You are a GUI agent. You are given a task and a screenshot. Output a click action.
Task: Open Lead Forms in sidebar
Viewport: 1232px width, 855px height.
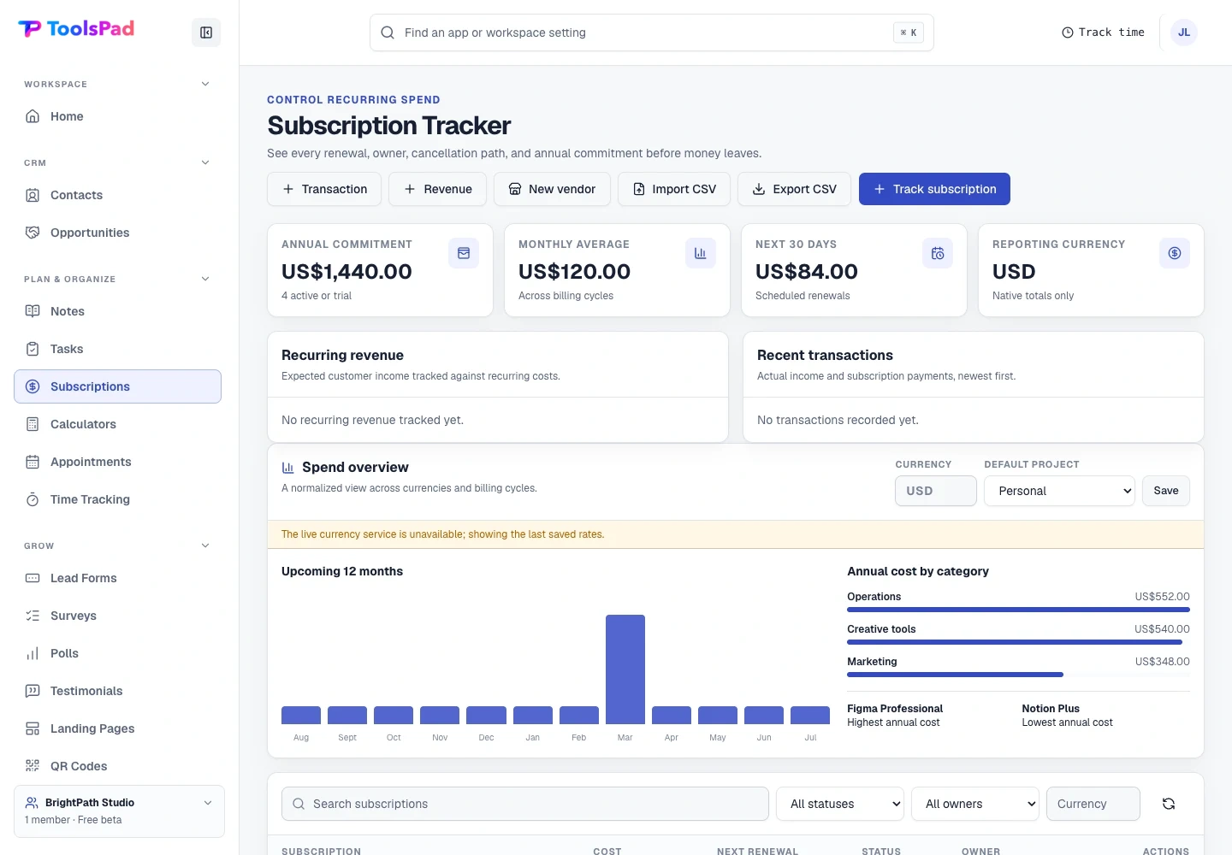point(118,578)
